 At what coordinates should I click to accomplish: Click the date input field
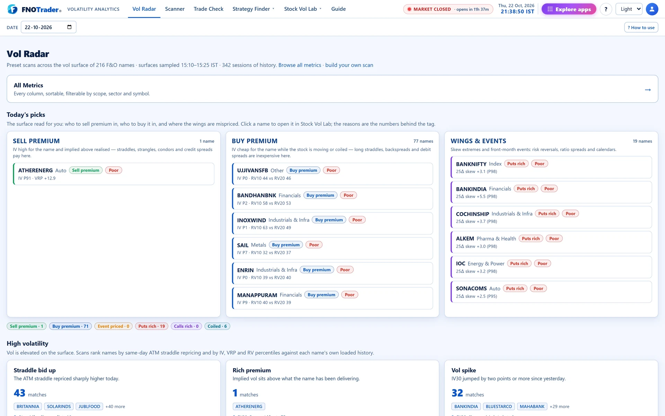point(48,27)
